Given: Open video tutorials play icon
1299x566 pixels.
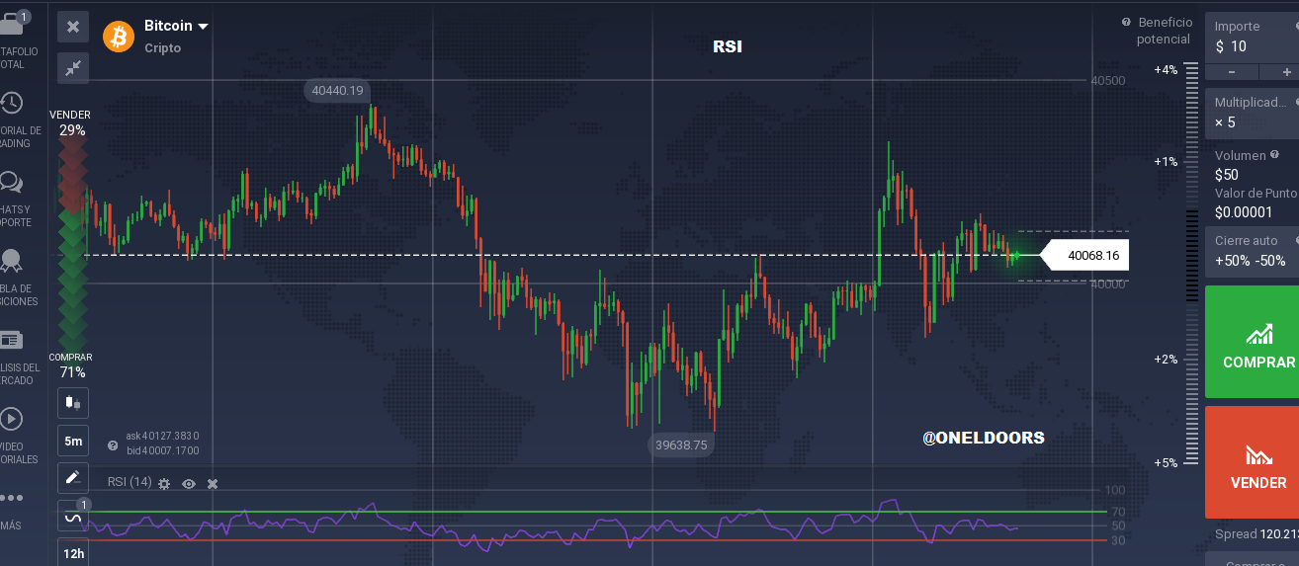Looking at the screenshot, I should tap(12, 419).
